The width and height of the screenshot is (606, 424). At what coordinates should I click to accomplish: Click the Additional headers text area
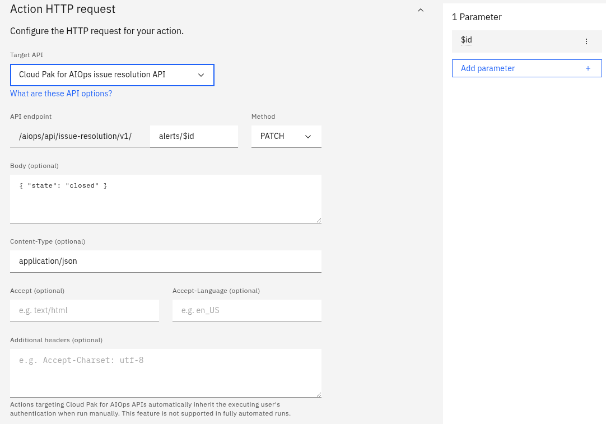tap(165, 373)
